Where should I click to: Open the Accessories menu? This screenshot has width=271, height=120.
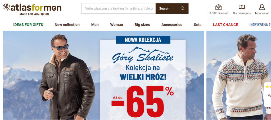(172, 25)
